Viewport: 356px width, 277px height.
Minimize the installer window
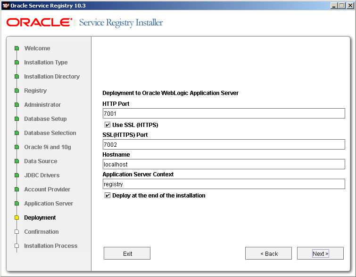point(333,6)
